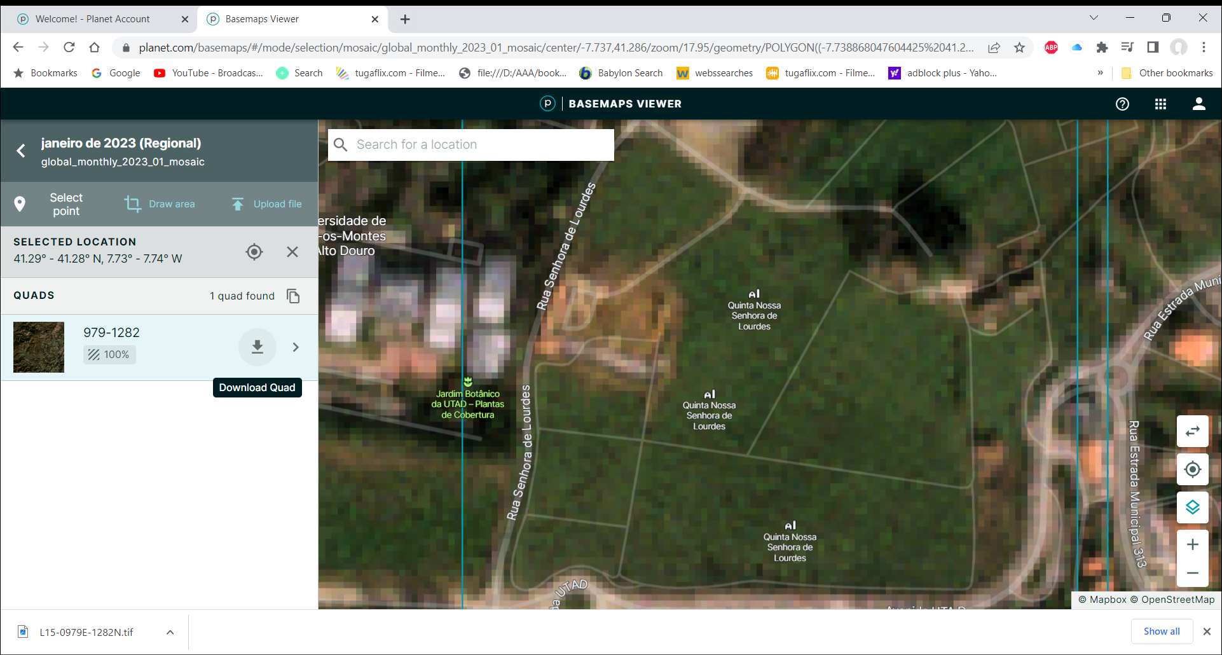Viewport: 1222px width, 655px height.
Task: Open the compare swap arrows map control
Action: pos(1193,431)
